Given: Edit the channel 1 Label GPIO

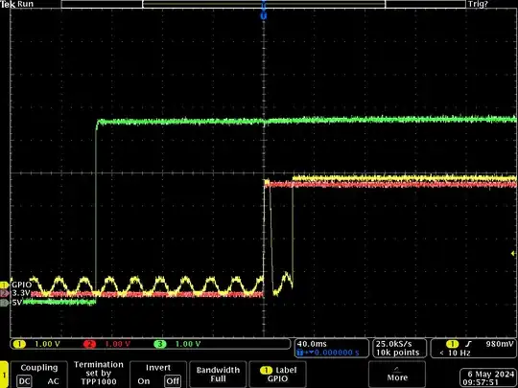Looking at the screenshot, I should coord(278,375).
